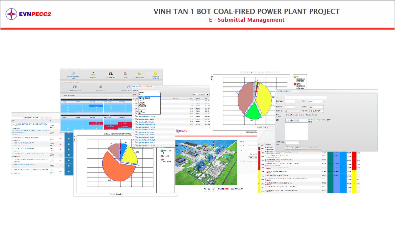
Task: Click the yellow folder icon in the second row
Action: 100,87
